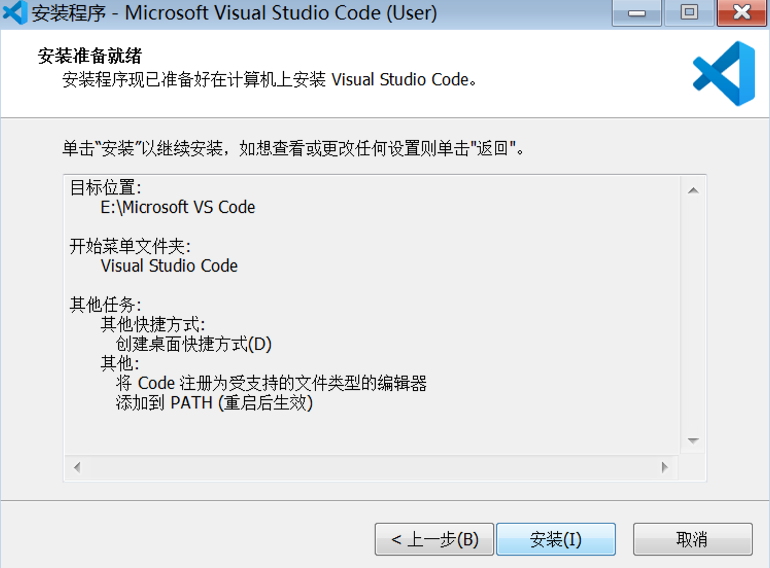Screen dimensions: 770x568
Task: Click the 安装(I) install button
Action: [x=556, y=539]
